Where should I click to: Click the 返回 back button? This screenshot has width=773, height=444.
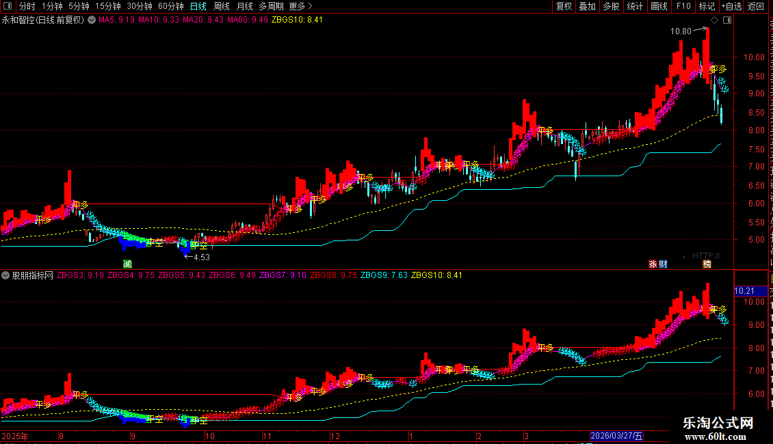pos(756,6)
